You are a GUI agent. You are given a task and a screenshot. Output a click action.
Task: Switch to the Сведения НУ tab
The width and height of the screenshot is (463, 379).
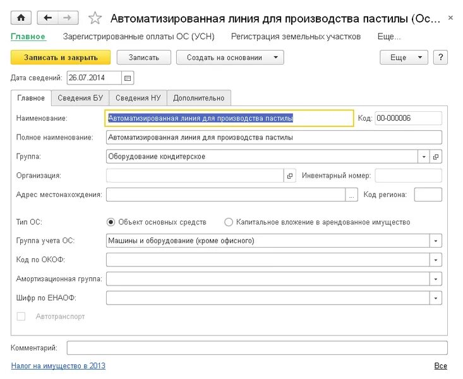point(138,98)
